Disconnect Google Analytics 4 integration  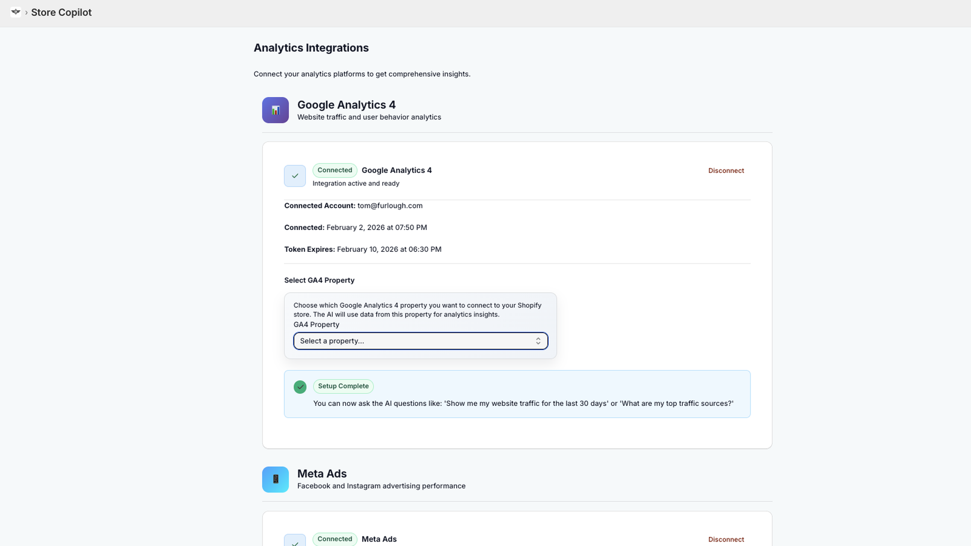pyautogui.click(x=726, y=171)
